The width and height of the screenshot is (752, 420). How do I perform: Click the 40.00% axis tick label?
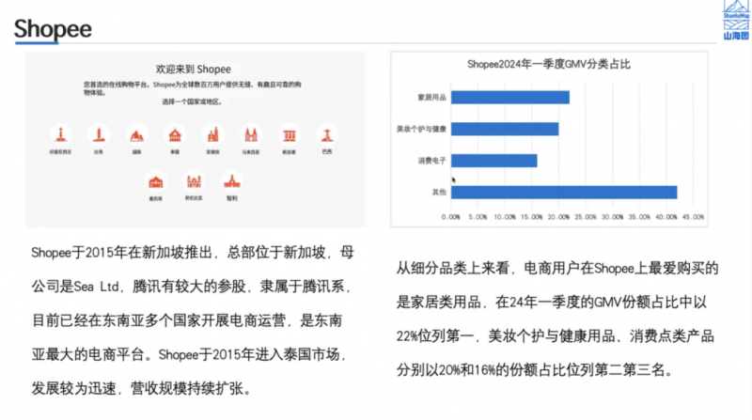(x=666, y=217)
